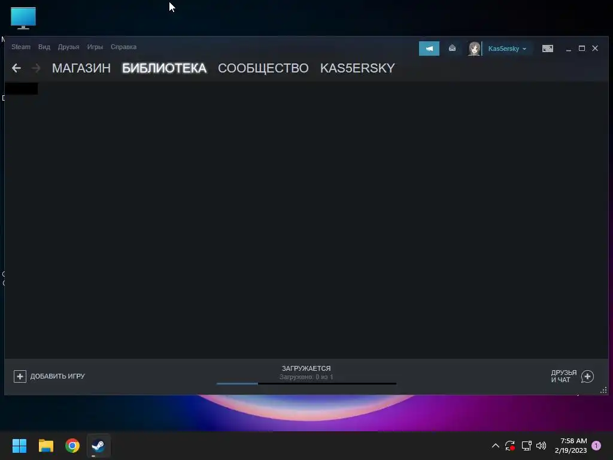613x460 pixels.
Task: Switch to the БИБЛИОТЕКА tab
Action: click(164, 68)
